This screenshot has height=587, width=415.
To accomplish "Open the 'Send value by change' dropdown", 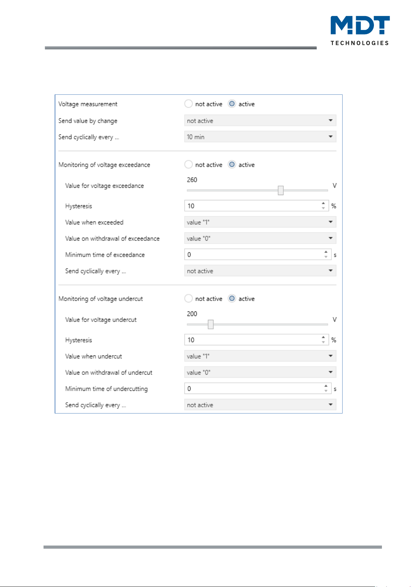I will [x=260, y=121].
